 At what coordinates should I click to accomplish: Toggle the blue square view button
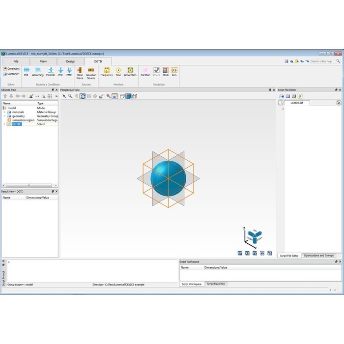(x=115, y=96)
